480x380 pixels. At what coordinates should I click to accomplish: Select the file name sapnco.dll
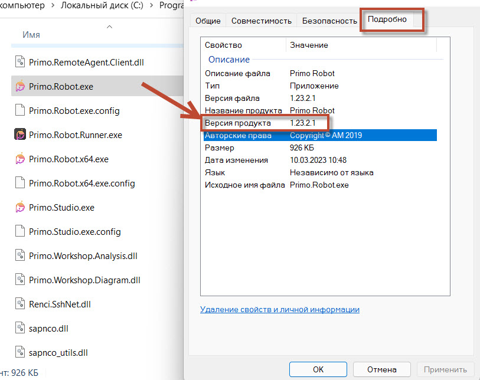point(48,328)
